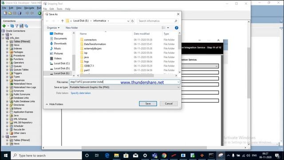Click search magnifier in Search informatica box
Image resolution: width=284 pixels, height=160 pixels.
click(x=176, y=21)
